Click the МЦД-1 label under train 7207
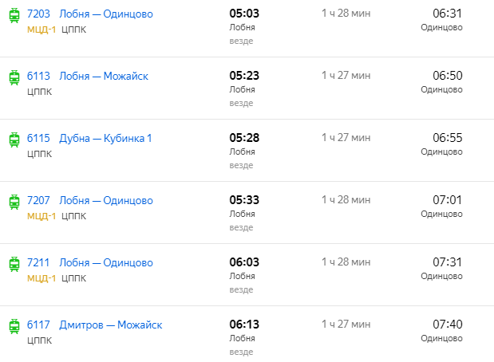Image resolution: width=494 pixels, height=362 pixels. (x=41, y=216)
